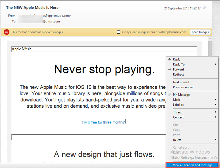Click the Apple Music image placeholder text
The height and width of the screenshot is (168, 220).
click(x=21, y=49)
